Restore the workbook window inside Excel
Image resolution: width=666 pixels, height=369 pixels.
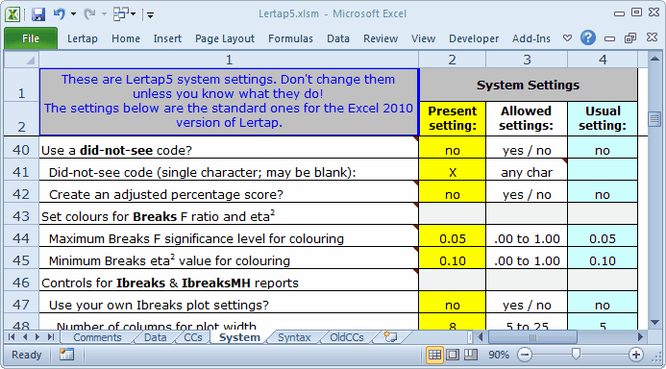[x=630, y=38]
